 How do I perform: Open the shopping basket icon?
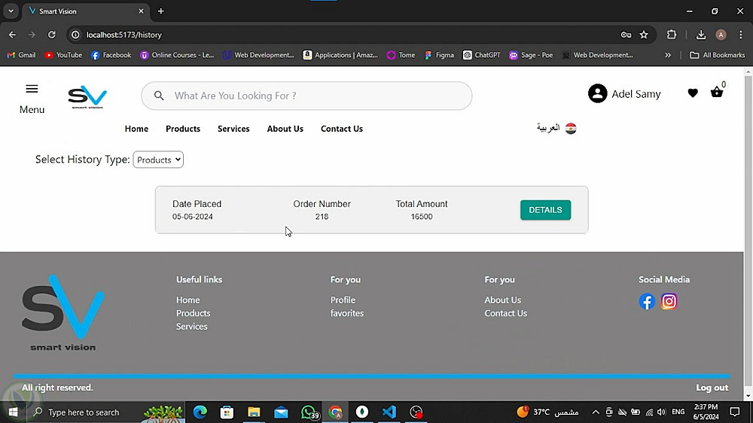[717, 92]
